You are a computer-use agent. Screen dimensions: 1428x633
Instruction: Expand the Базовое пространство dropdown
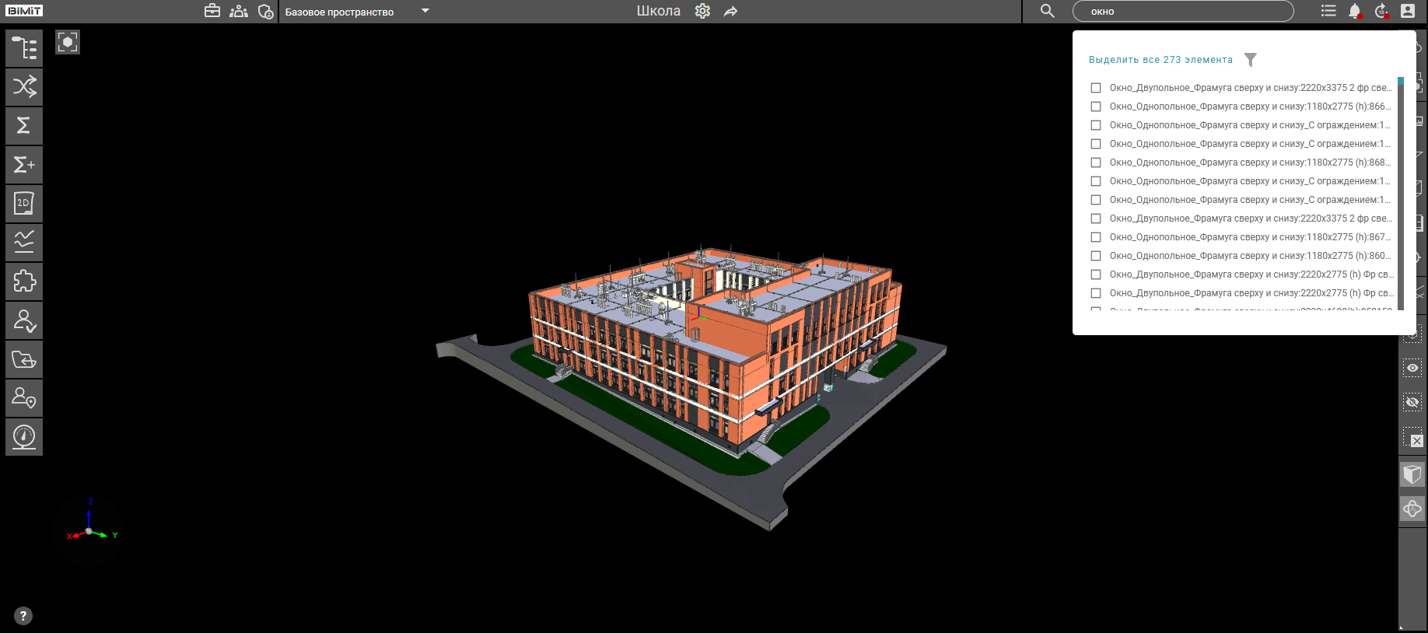point(425,11)
